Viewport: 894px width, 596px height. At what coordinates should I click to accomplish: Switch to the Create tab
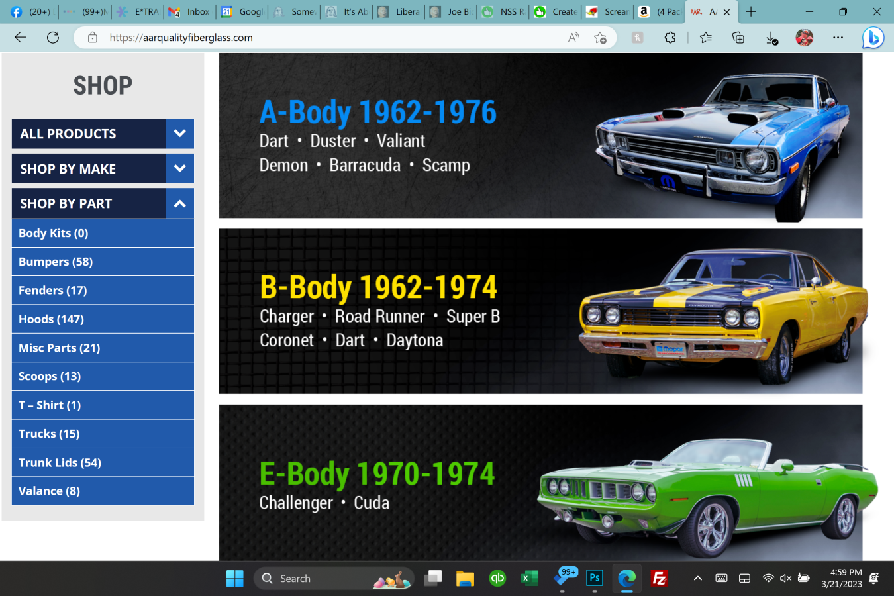point(556,12)
